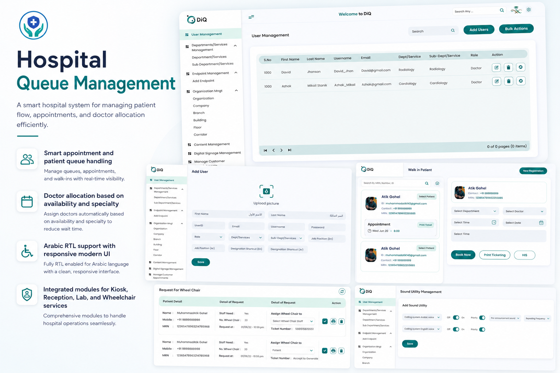Viewport: 560px width, 373px height.
Task: Open the Sub-Dept/Services dropdown in Add User
Action: tap(286, 238)
